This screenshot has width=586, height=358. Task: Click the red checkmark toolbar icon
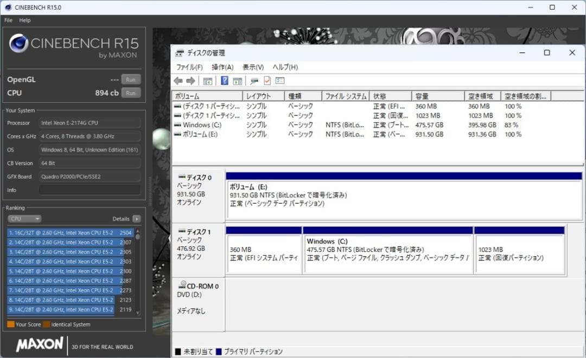pos(267,81)
